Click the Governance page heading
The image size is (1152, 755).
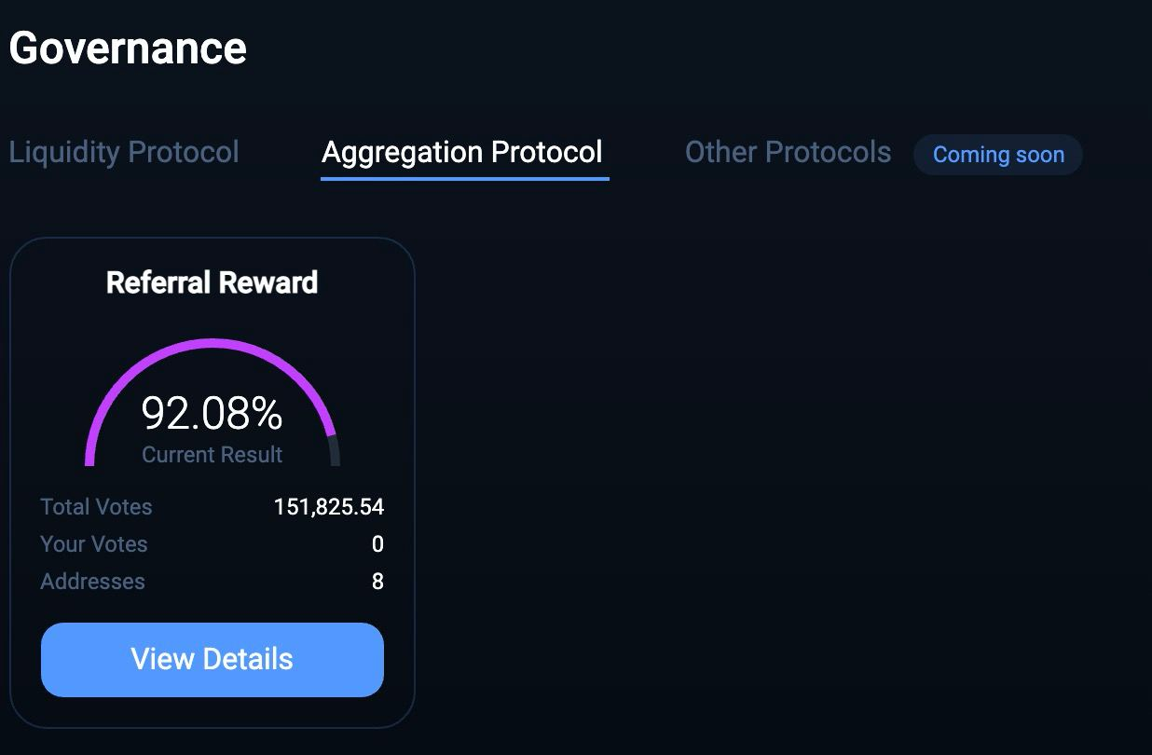(128, 48)
